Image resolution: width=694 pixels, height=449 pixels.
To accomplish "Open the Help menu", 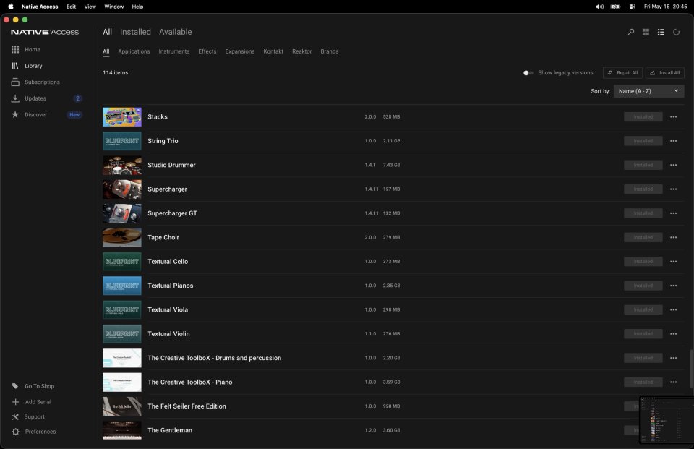I will coord(137,7).
